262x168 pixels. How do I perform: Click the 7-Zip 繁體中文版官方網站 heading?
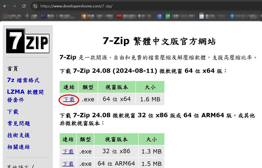point(159,41)
